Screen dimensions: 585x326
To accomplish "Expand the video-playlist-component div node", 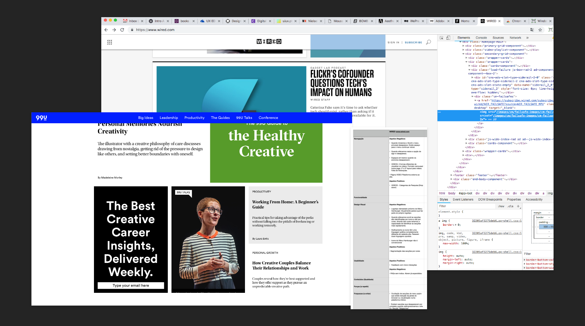I will click(x=463, y=50).
